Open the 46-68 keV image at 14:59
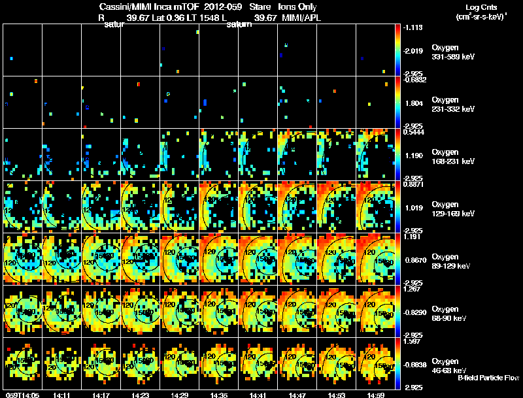The width and height of the screenshot is (523, 398). point(375,363)
